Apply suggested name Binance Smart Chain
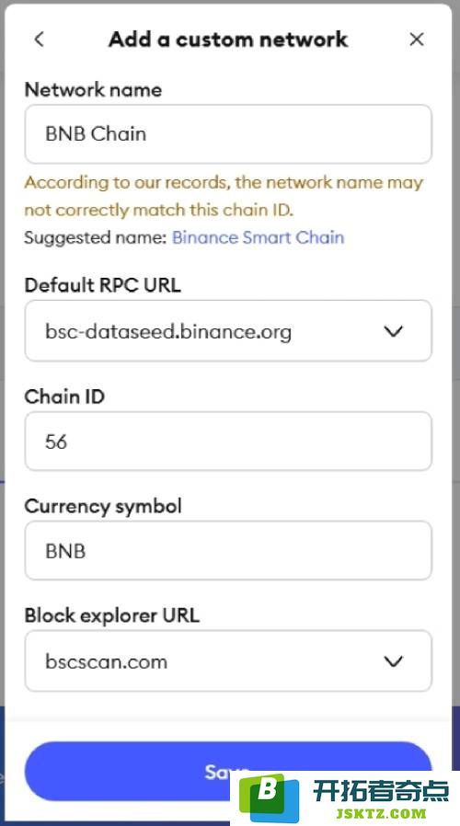This screenshot has height=826, width=460. click(259, 237)
